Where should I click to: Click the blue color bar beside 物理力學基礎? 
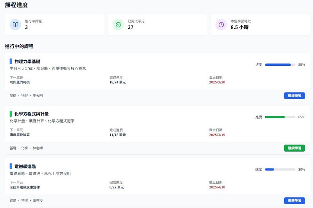(x=11, y=61)
